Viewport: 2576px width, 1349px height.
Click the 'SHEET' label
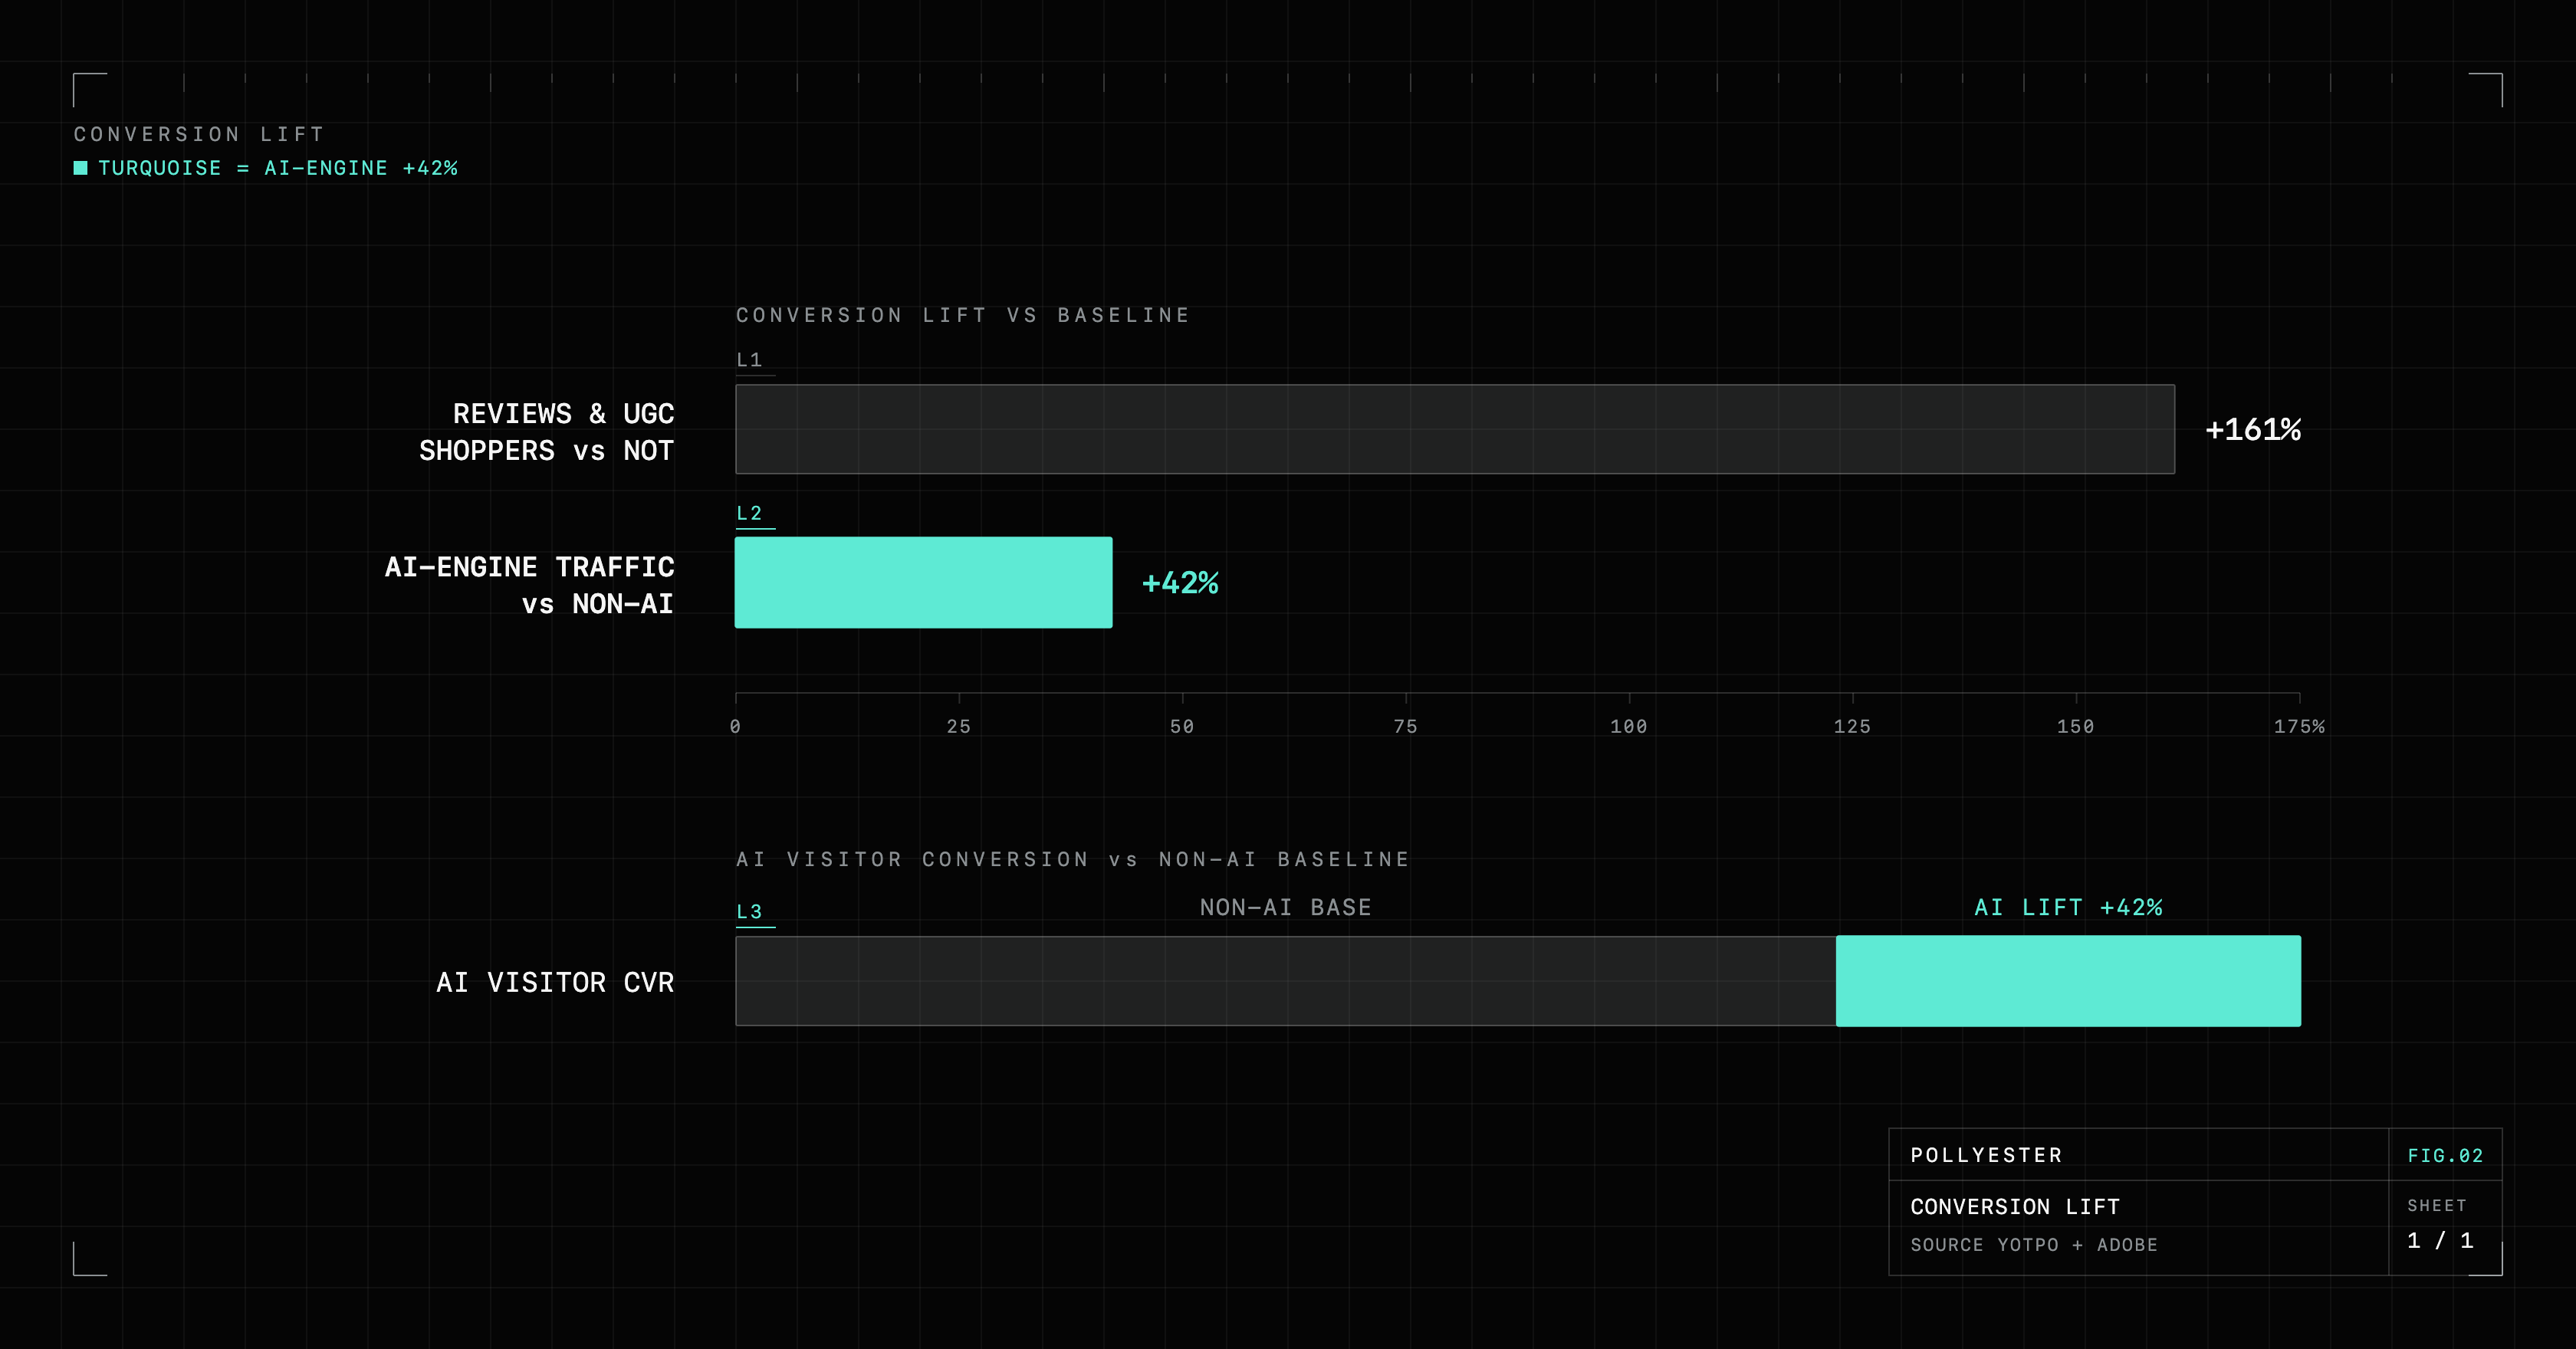coord(2437,1206)
